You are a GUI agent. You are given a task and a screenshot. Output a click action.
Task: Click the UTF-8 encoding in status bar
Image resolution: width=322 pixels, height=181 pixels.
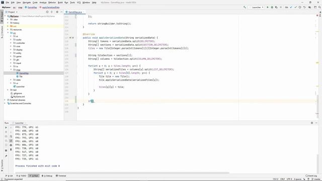point(289,179)
